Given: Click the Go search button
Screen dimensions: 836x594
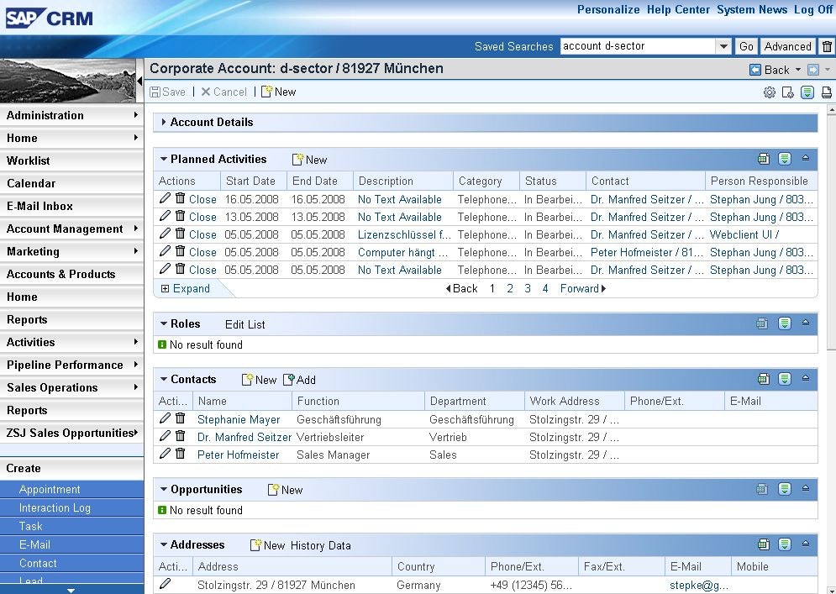Looking at the screenshot, I should coord(746,46).
